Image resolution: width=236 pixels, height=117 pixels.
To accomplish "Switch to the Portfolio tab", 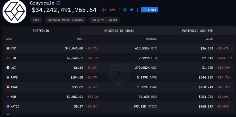I will 41,31.
